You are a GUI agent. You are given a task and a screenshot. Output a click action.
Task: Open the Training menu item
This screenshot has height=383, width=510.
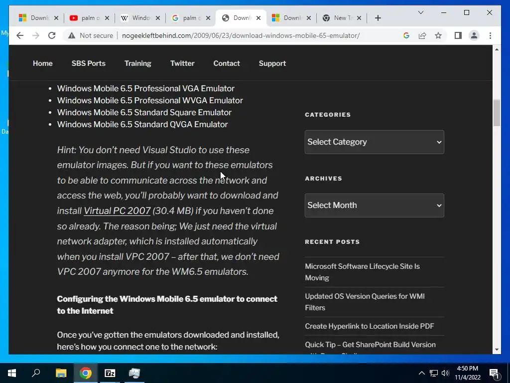[x=138, y=63]
